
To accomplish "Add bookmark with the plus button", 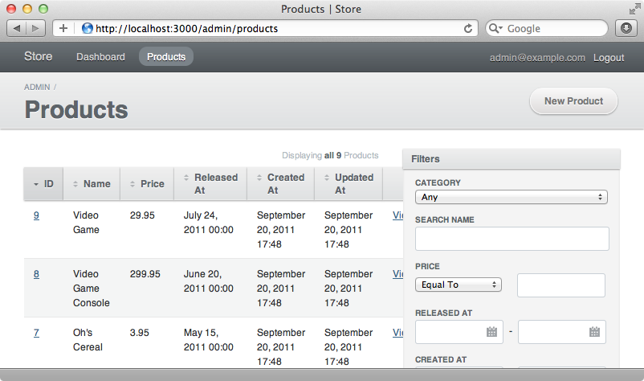I will tap(63, 28).
